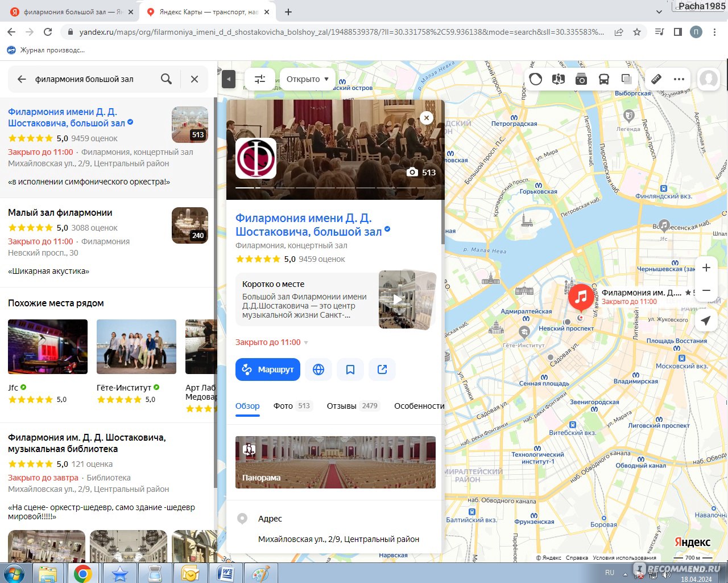
Task: Click the address bar URL
Action: pyautogui.click(x=341, y=32)
